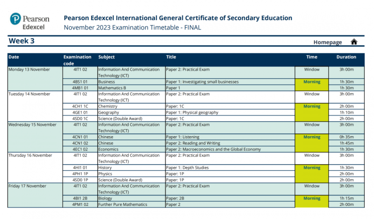Click the Examination code column header
The width and height of the screenshot is (374, 219).
coord(77,60)
